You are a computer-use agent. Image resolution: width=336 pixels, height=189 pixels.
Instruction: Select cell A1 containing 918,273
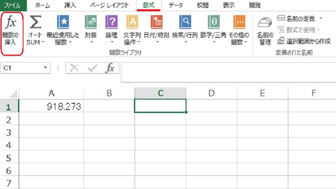click(52, 107)
